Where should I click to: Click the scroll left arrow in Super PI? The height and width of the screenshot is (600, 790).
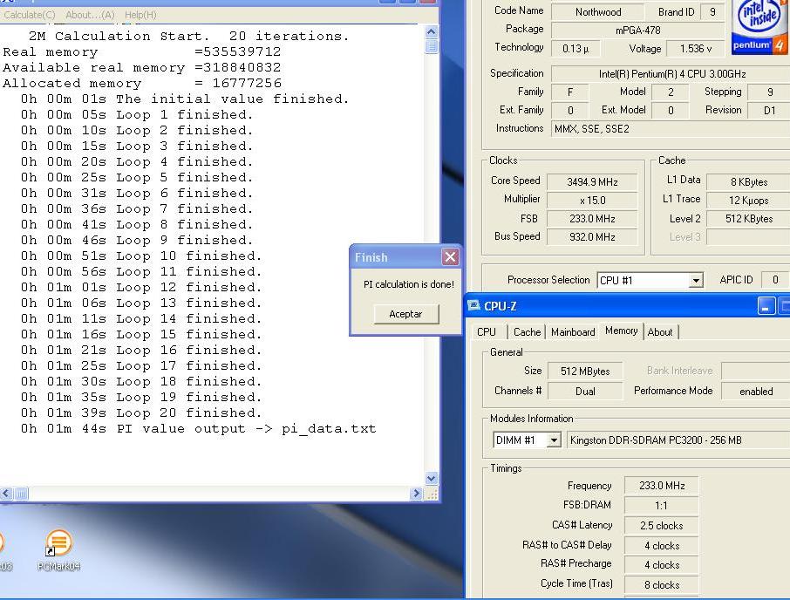tap(6, 494)
